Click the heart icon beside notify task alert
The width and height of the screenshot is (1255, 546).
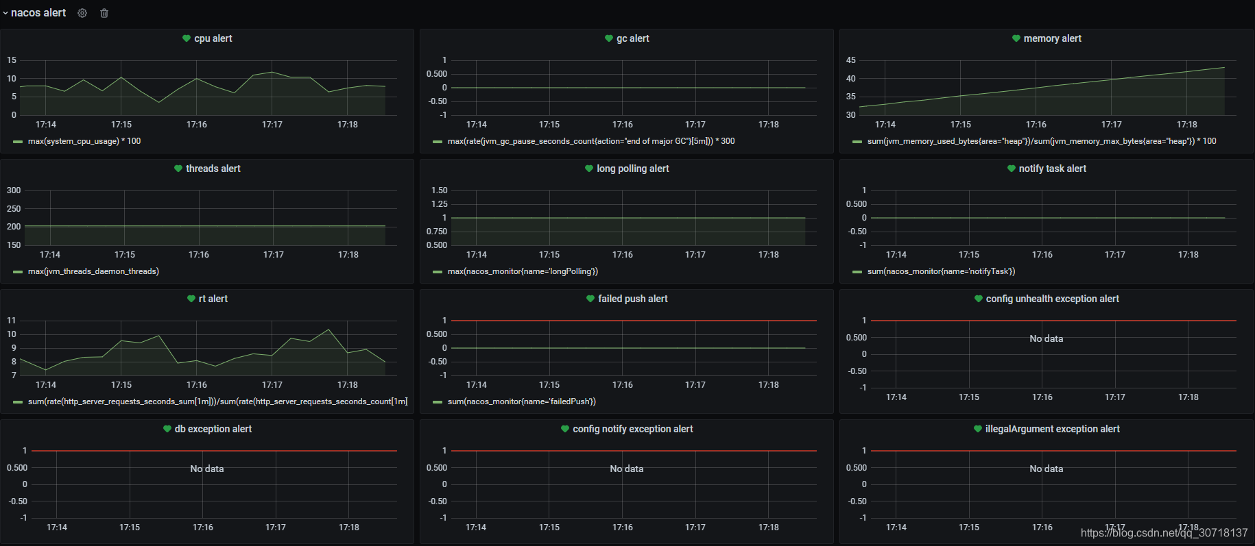point(1012,169)
